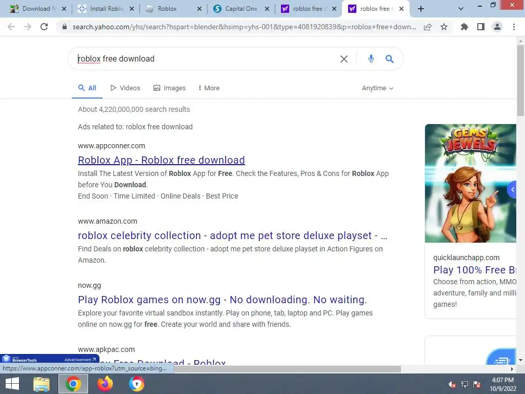Select the Videos results filter

[x=125, y=88]
